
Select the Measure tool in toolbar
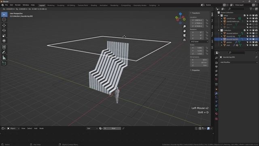click(x=4, y=58)
